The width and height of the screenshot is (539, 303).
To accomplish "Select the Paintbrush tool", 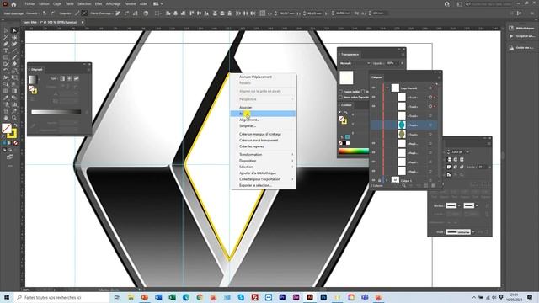I will pos(14,57).
